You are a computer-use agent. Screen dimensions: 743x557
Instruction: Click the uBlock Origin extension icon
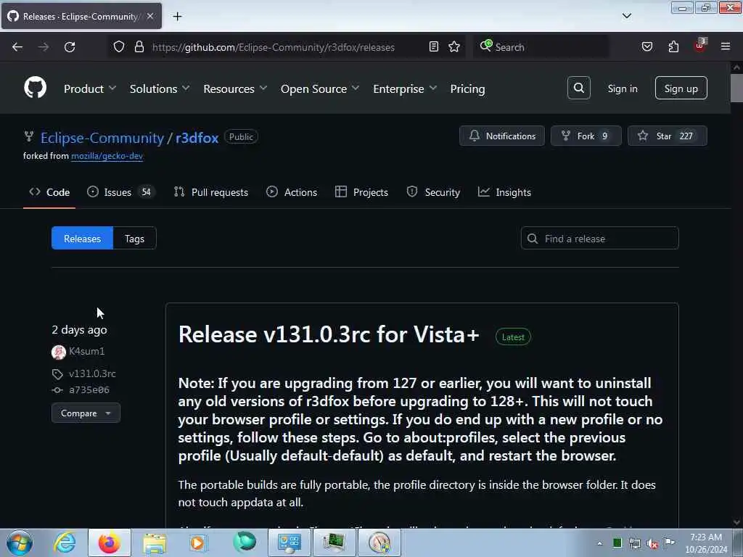point(700,46)
